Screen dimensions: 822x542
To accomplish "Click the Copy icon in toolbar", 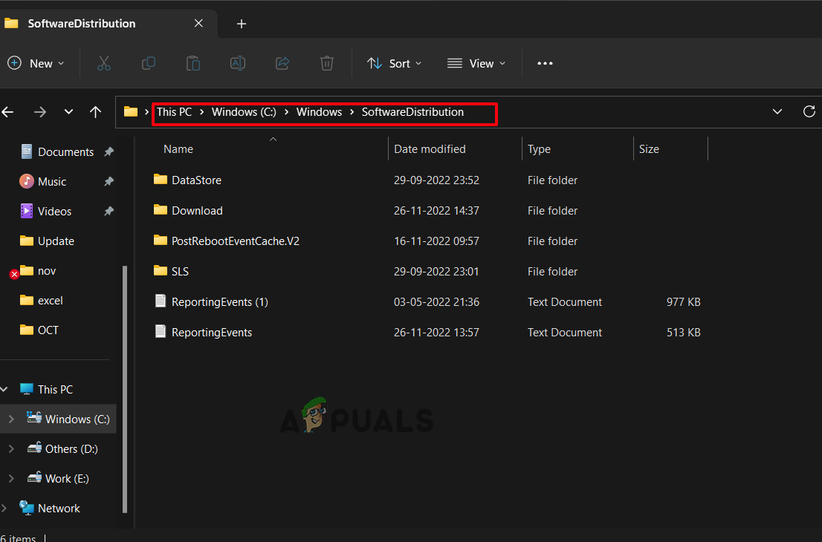I will 149,63.
